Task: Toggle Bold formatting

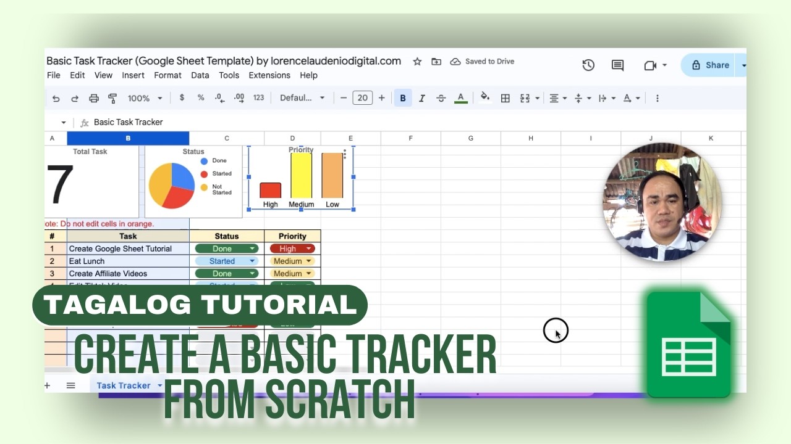Action: pyautogui.click(x=403, y=98)
